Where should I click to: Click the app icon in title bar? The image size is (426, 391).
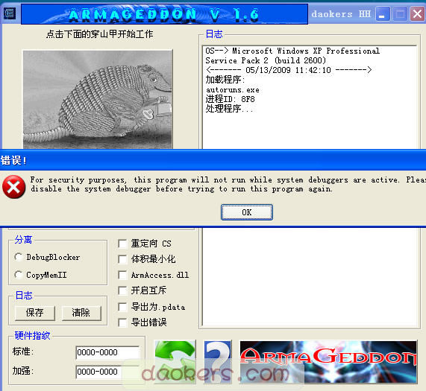point(10,13)
